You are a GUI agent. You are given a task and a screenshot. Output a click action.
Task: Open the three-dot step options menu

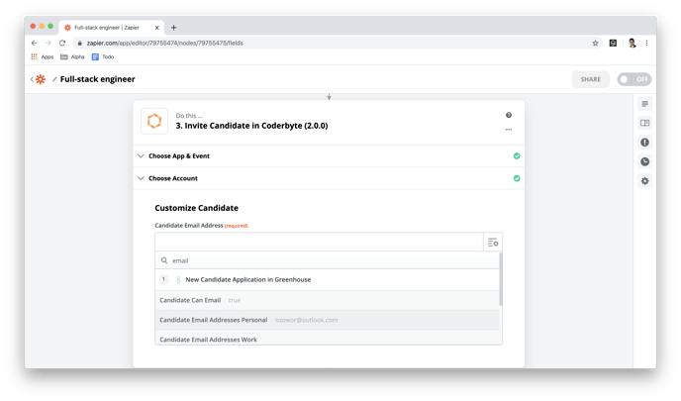[x=509, y=130]
